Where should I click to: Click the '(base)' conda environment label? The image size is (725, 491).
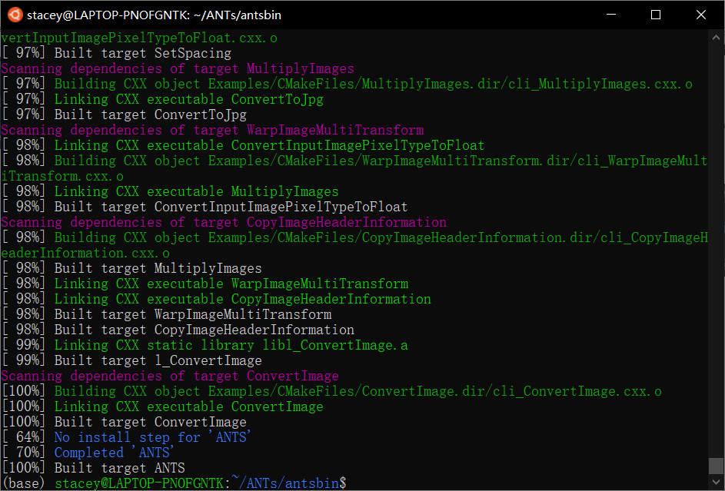(23, 483)
